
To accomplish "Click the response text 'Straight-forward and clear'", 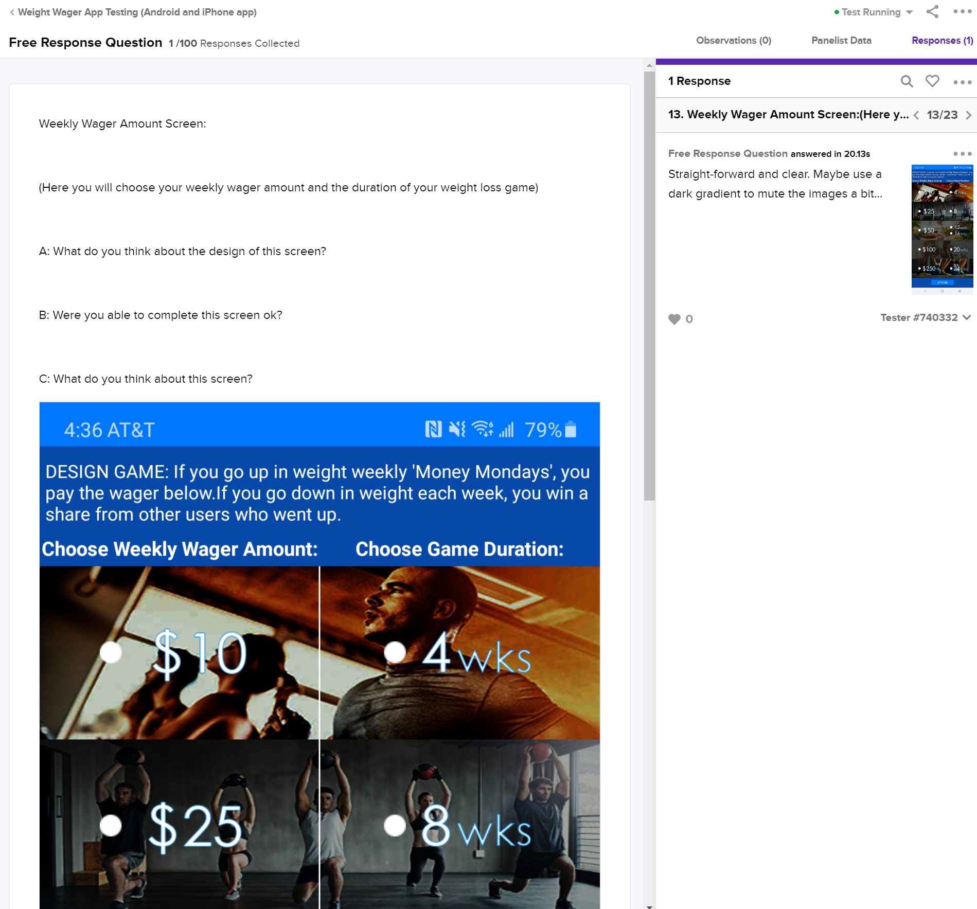I will 739,174.
